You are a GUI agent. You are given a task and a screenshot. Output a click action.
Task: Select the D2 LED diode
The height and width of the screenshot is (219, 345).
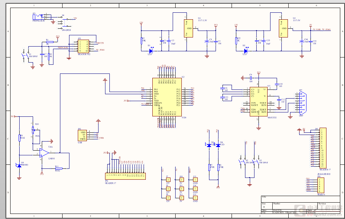pyautogui.click(x=246, y=51)
